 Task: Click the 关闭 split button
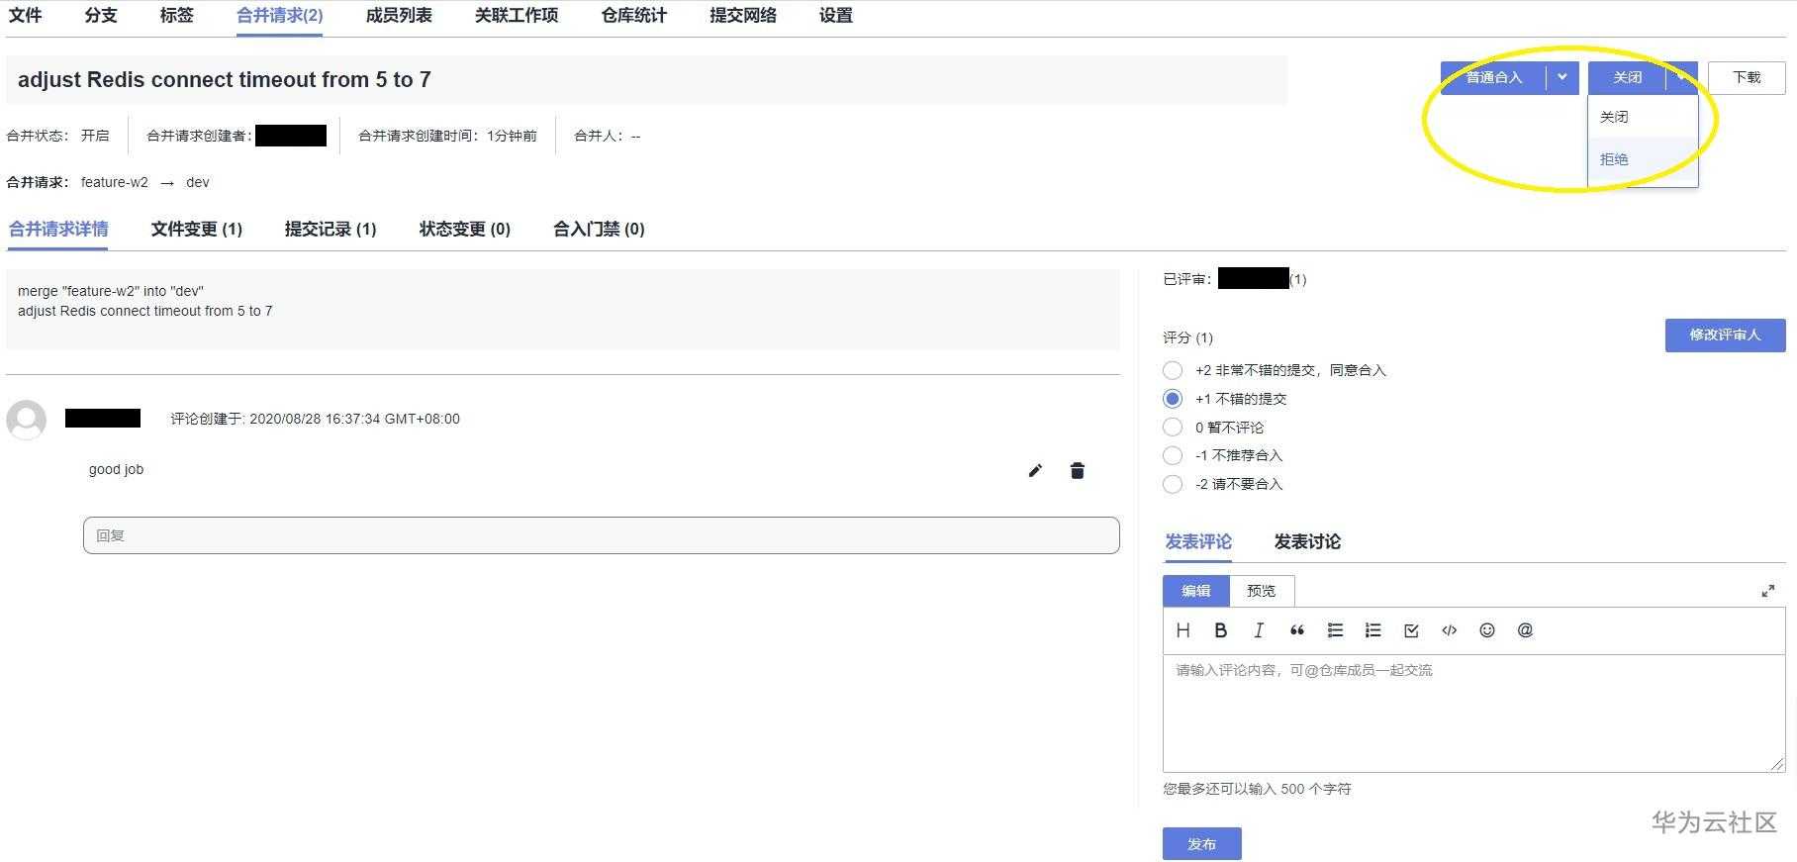pyautogui.click(x=1628, y=77)
